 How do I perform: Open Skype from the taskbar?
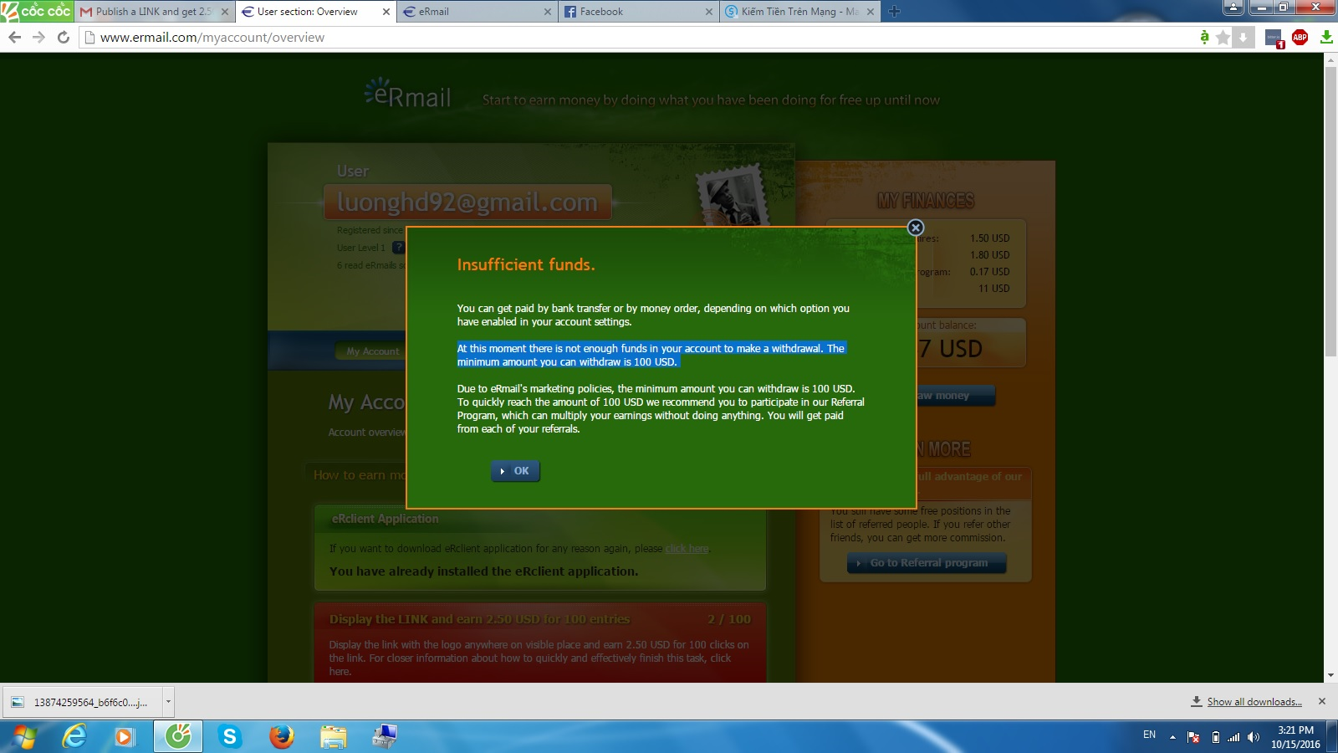[x=229, y=737]
